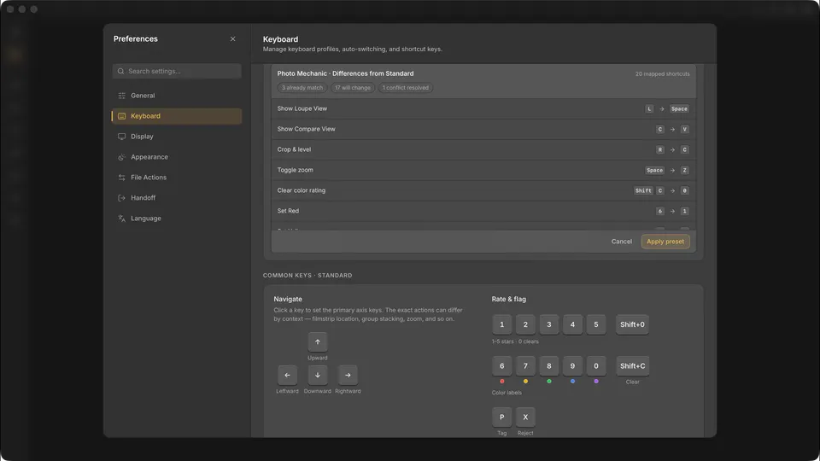The image size is (820, 461).
Task: Open the Display settings section
Action: [177, 137]
